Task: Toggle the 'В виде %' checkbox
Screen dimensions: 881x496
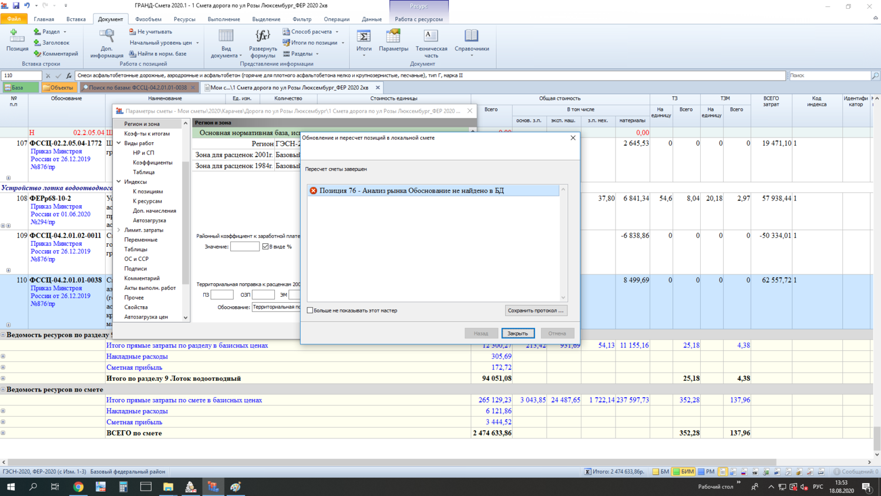Action: [x=265, y=247]
